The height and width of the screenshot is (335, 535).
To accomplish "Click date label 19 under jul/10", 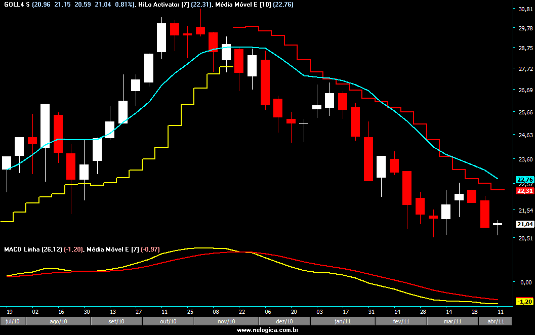I will [x=10, y=311].
